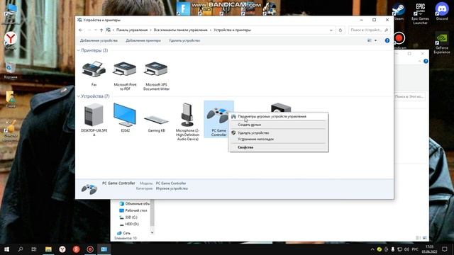
Task: Select SSD (C:) in Explorer tree
Action: [128, 217]
